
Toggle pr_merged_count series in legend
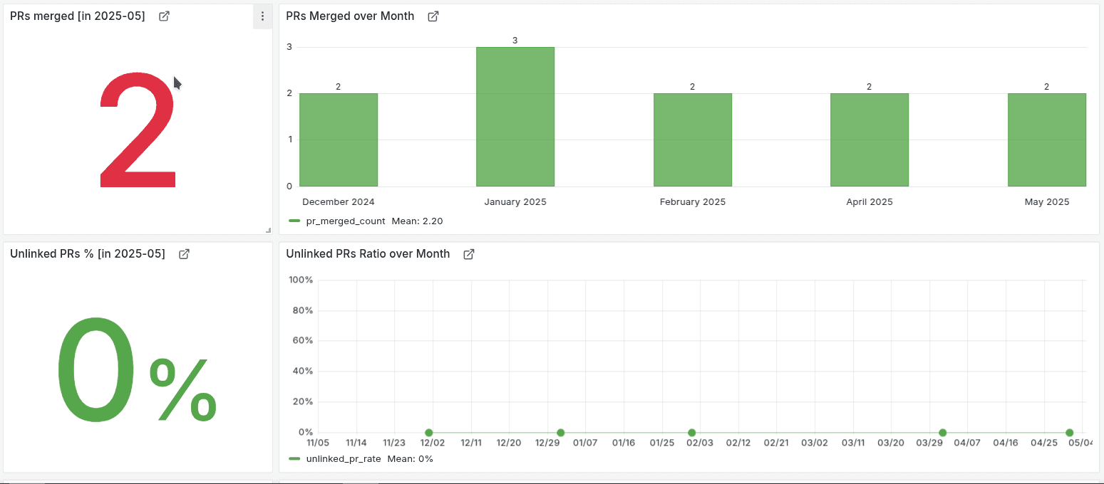(345, 221)
